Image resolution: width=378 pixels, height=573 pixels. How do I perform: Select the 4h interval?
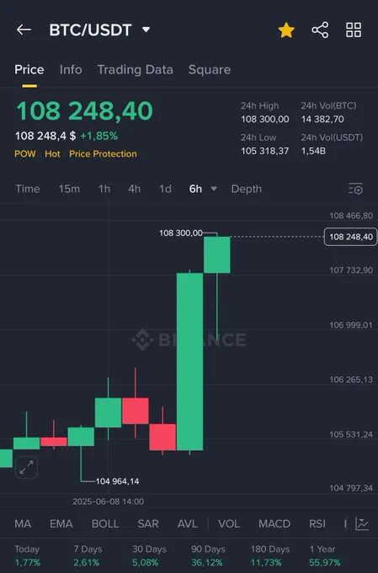(x=135, y=189)
